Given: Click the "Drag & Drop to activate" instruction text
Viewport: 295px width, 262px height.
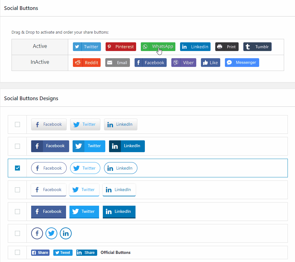Looking at the screenshot, I should coord(60,32).
